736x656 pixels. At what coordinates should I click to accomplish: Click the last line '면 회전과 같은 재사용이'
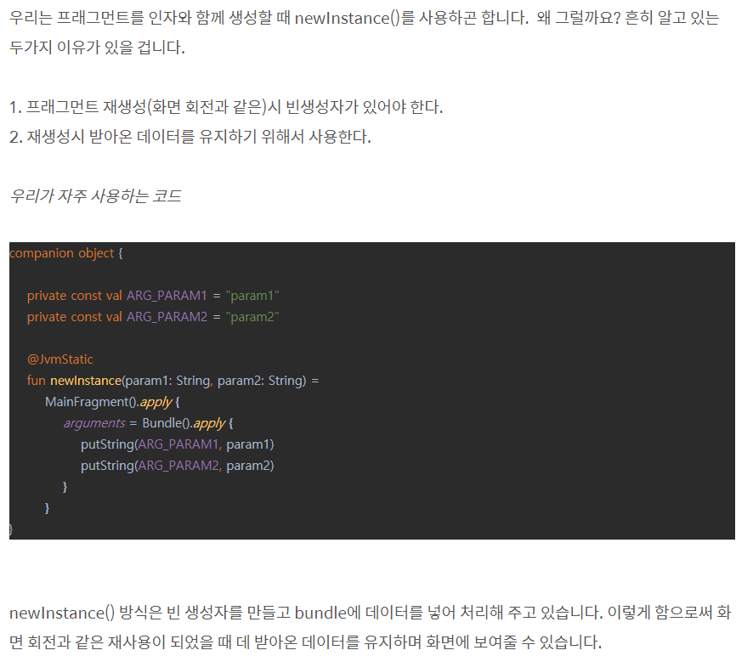pyautogui.click(x=305, y=642)
